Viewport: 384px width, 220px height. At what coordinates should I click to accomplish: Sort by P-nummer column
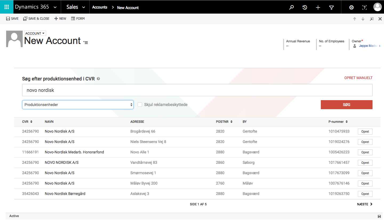tap(338, 122)
